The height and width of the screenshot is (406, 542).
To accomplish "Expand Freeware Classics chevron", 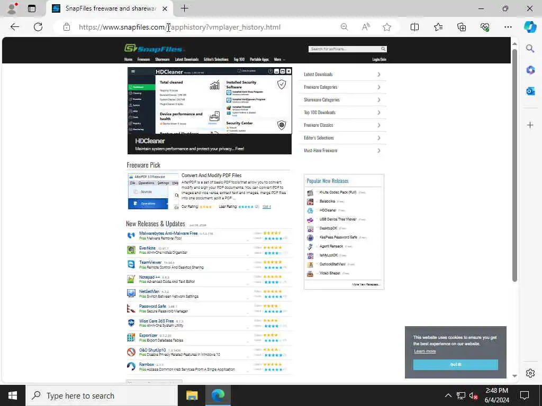I will [x=379, y=125].
